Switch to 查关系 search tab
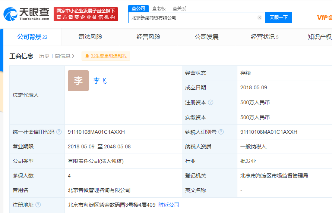The height and width of the screenshot is (213, 332). tap(179, 8)
